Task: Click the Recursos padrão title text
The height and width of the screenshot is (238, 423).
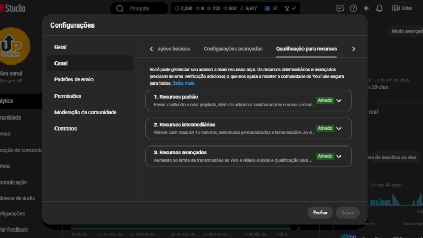Action: (176, 97)
